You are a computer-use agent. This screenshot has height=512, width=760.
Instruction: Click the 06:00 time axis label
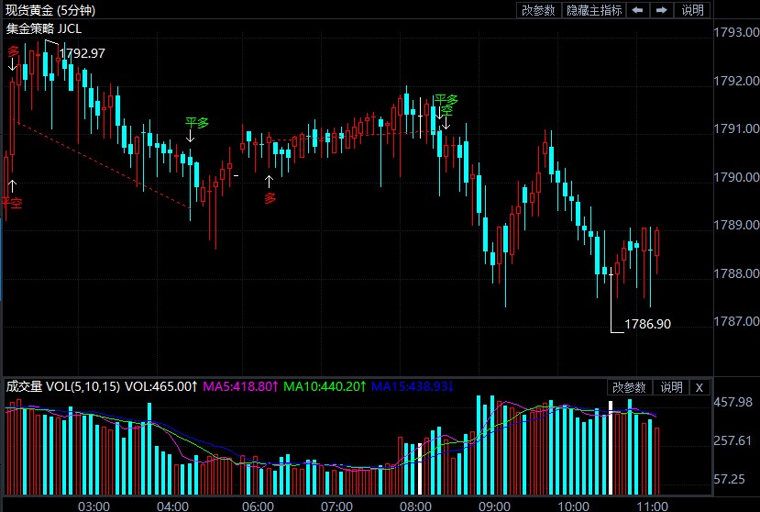coord(258,506)
